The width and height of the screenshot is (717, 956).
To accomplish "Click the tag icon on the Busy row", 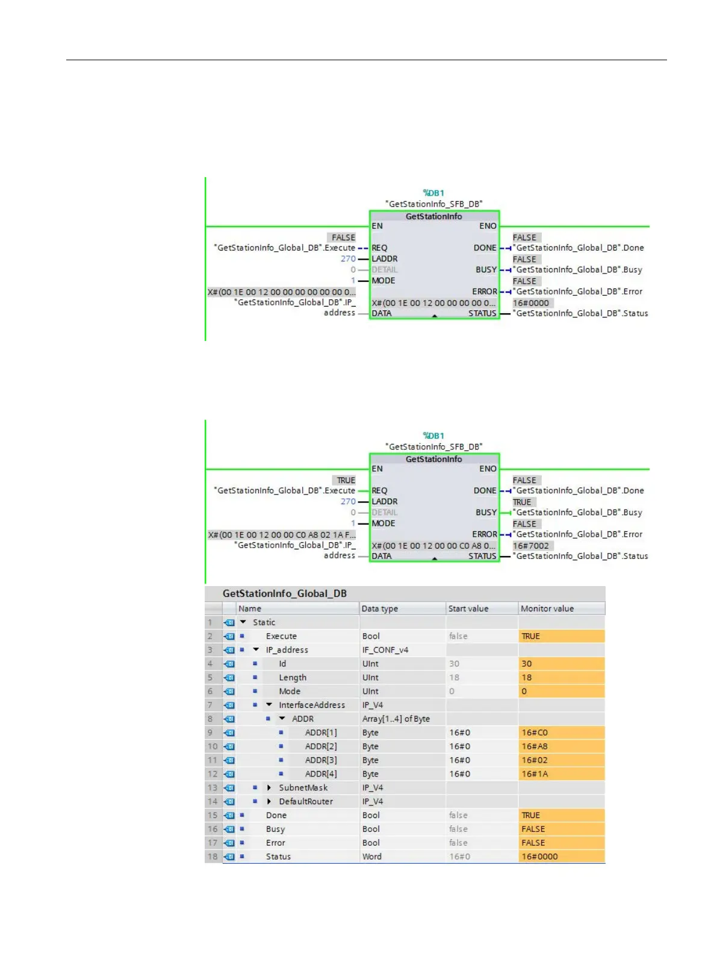I will tap(229, 829).
